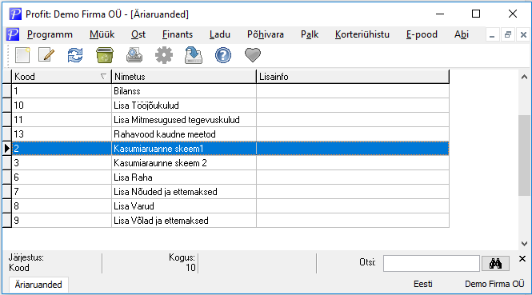Open the Abi menu
This screenshot has height=295, width=532.
coord(462,34)
